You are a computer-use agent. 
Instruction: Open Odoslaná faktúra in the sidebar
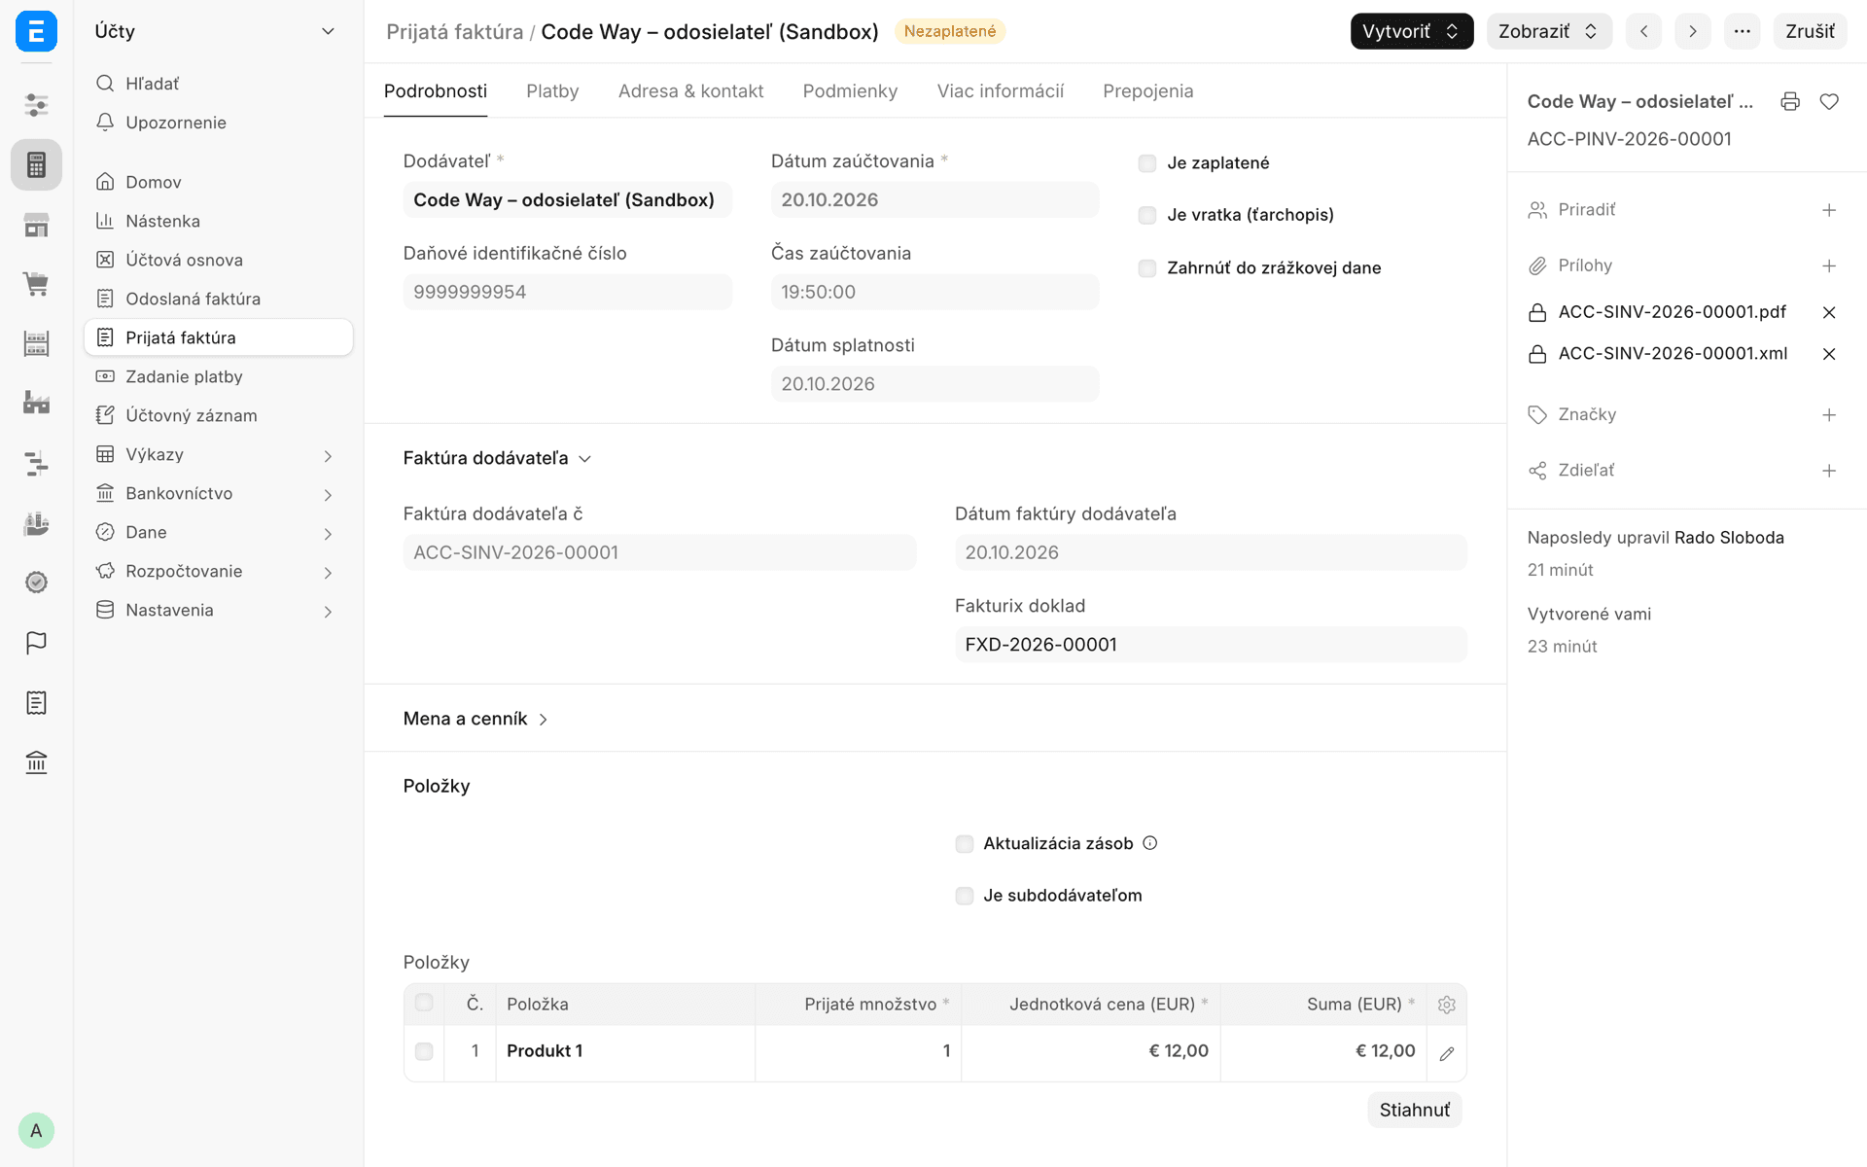pyautogui.click(x=219, y=299)
